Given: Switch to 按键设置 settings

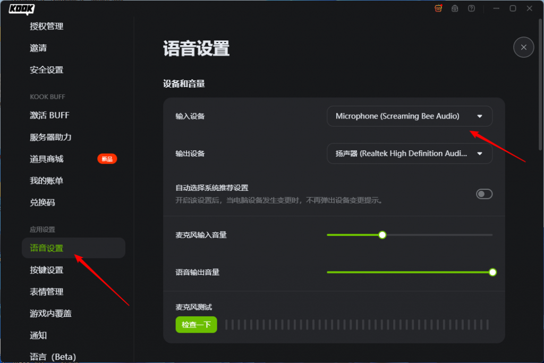Looking at the screenshot, I should [47, 269].
